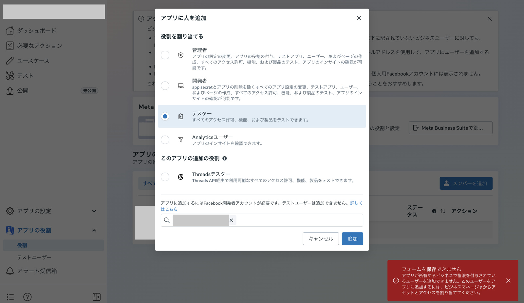Toggle the sidebar collapse panel icon
The width and height of the screenshot is (524, 303).
point(97,297)
